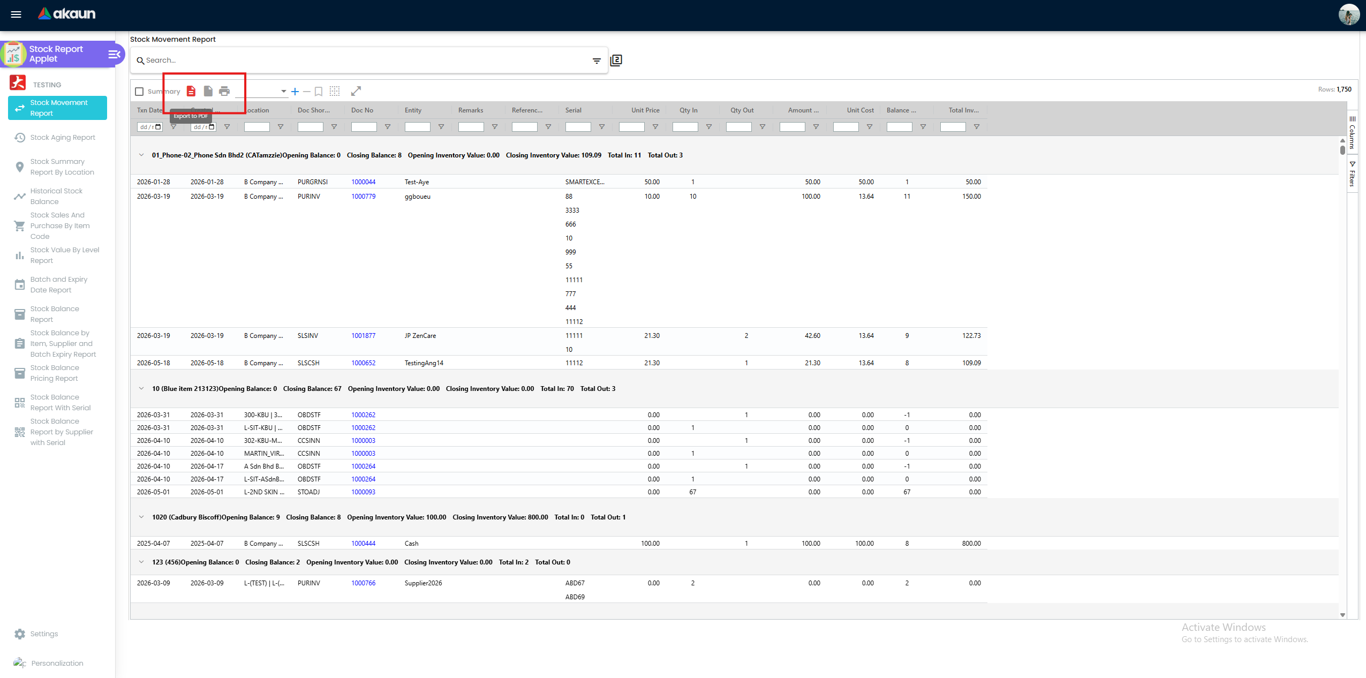The width and height of the screenshot is (1366, 678).
Task: Click the TestingAng14 entity cell
Action: (x=424, y=363)
